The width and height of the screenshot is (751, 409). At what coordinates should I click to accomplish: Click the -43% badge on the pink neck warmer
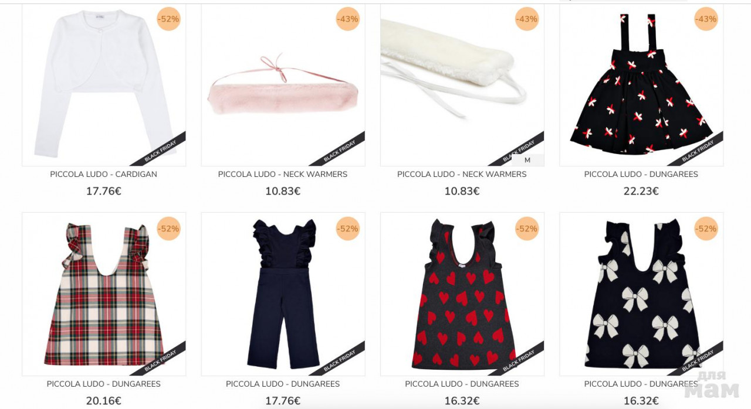[347, 19]
